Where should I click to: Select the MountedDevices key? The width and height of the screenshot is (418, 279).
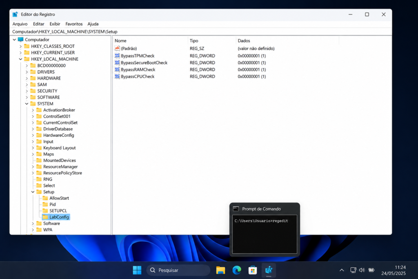(x=60, y=160)
